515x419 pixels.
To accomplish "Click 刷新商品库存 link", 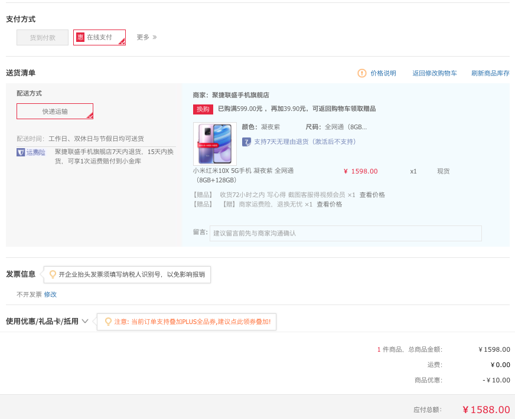I will pos(490,73).
